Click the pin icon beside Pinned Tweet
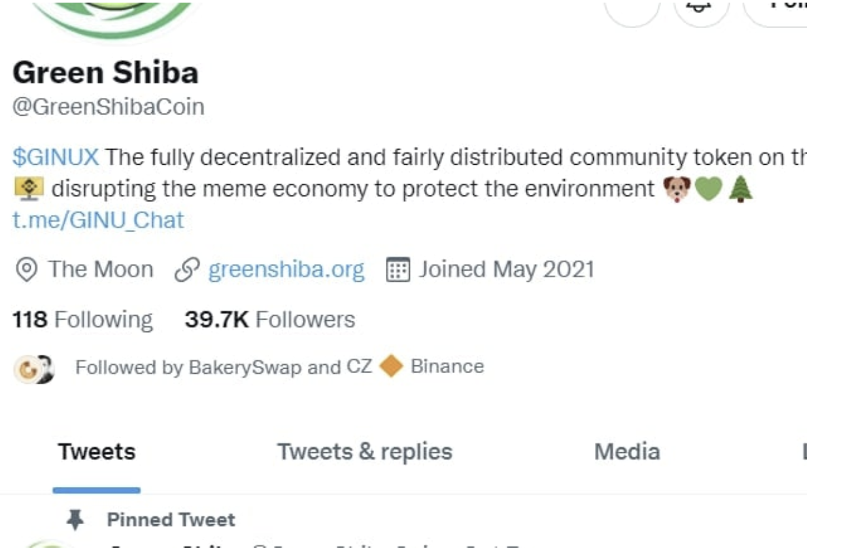The height and width of the screenshot is (549, 867). click(x=76, y=519)
